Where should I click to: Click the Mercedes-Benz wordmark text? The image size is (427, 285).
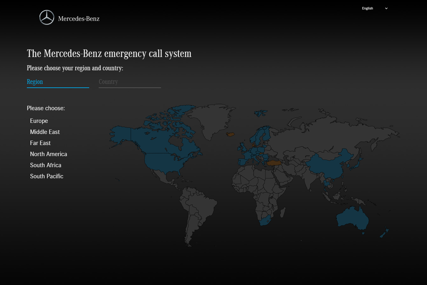tap(79, 19)
